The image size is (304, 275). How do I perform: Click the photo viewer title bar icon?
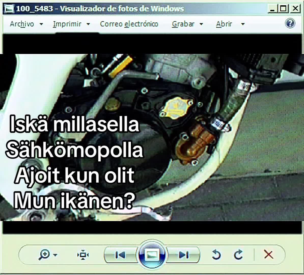(x=9, y=9)
